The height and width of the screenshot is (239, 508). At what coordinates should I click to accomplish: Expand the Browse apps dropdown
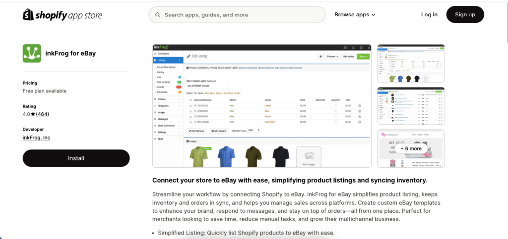tap(355, 14)
